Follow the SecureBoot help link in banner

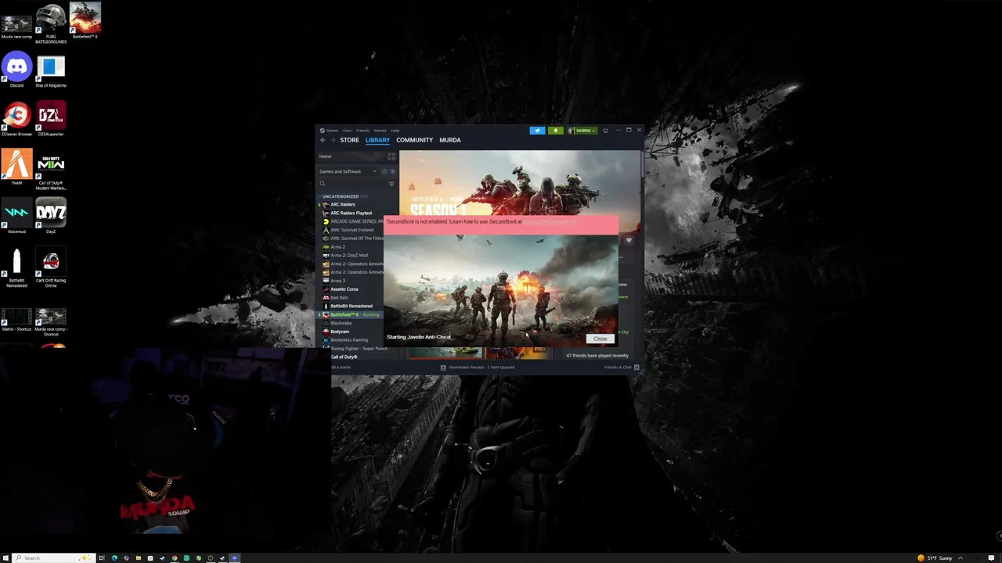[550, 222]
